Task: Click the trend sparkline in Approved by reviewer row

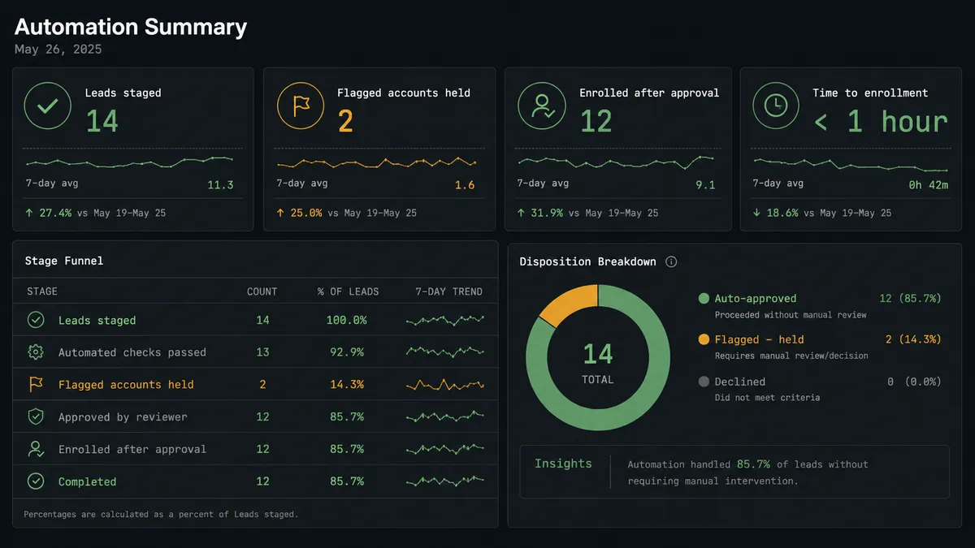Action: tap(445, 416)
